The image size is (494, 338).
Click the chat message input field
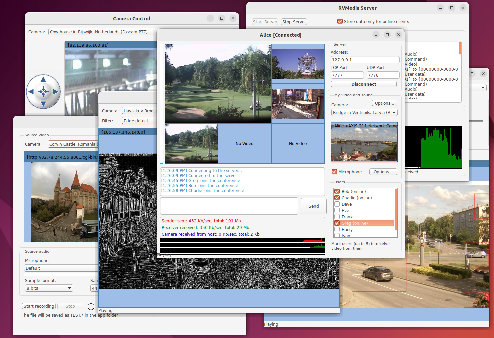point(229,206)
